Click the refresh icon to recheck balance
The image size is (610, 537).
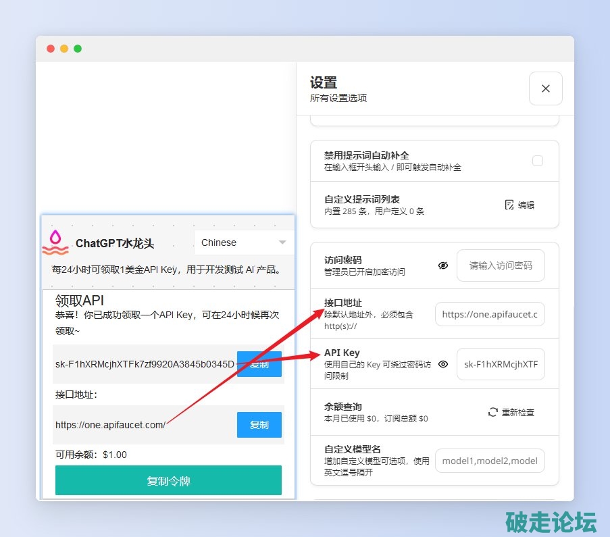[493, 412]
